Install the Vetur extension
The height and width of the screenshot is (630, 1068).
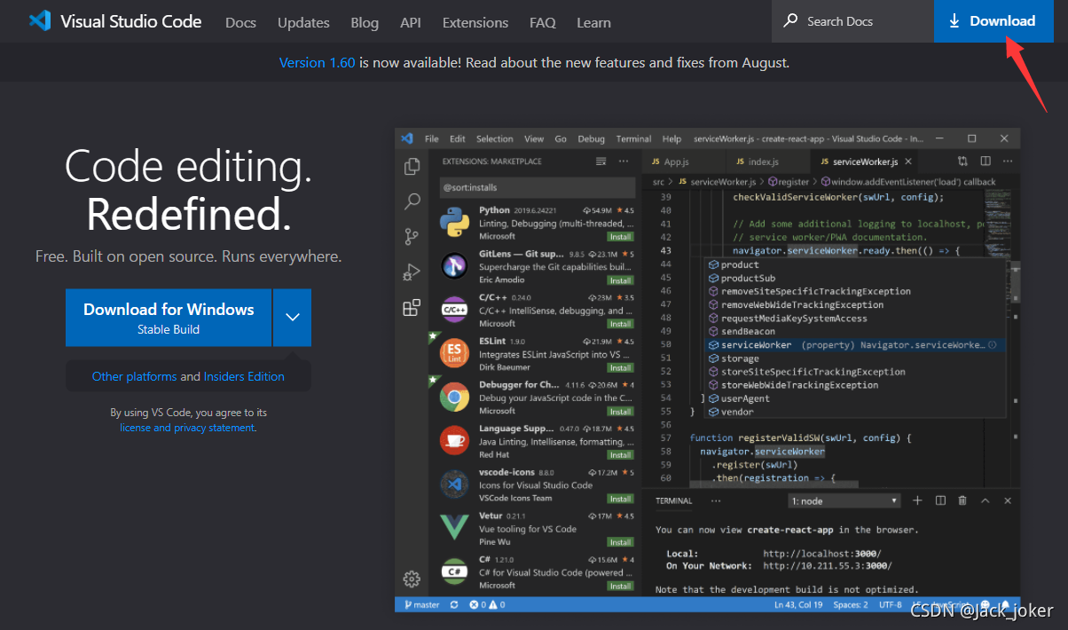pyautogui.click(x=620, y=542)
